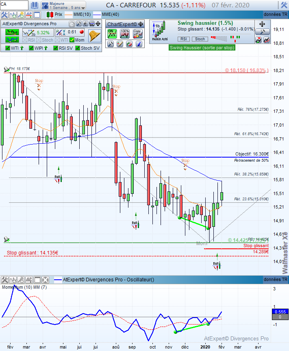Click the Stop glissant : 14.135€ chart label

click(x=33, y=253)
